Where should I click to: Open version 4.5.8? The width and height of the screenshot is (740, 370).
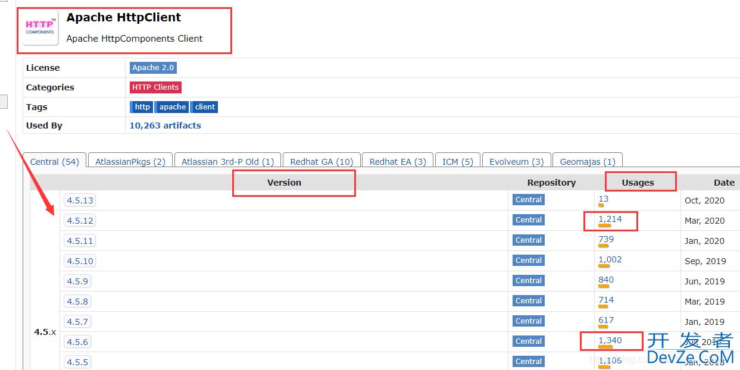(77, 302)
